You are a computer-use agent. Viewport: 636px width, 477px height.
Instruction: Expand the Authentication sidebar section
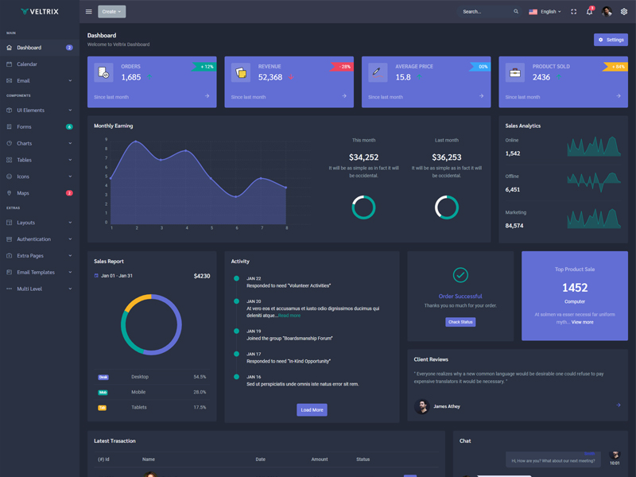(x=39, y=239)
